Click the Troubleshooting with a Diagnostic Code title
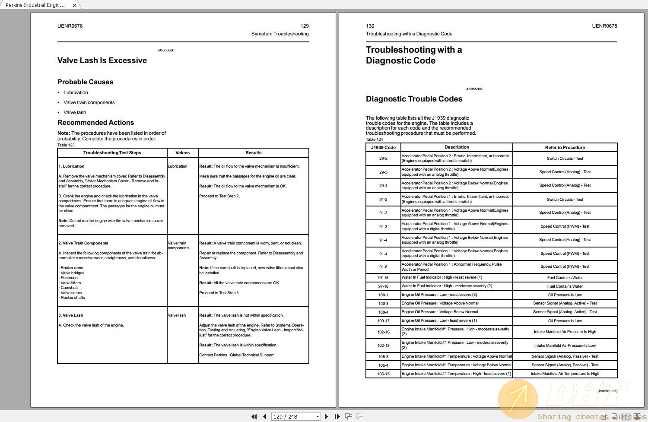The image size is (648, 422). [414, 55]
